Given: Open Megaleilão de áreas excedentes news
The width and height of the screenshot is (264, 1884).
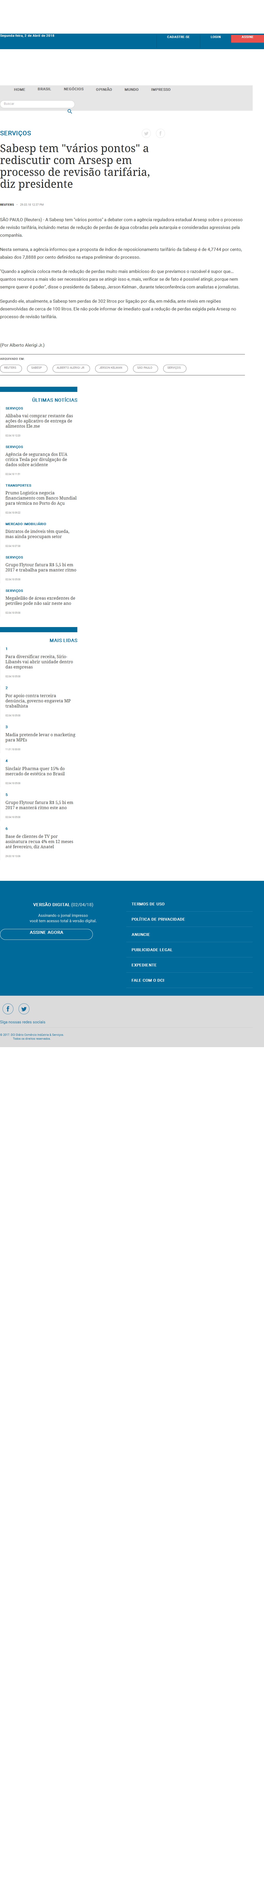Looking at the screenshot, I should click(40, 600).
